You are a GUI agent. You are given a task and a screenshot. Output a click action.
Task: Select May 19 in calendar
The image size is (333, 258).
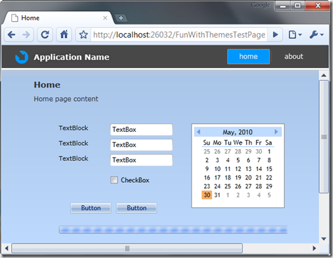click(x=238, y=177)
